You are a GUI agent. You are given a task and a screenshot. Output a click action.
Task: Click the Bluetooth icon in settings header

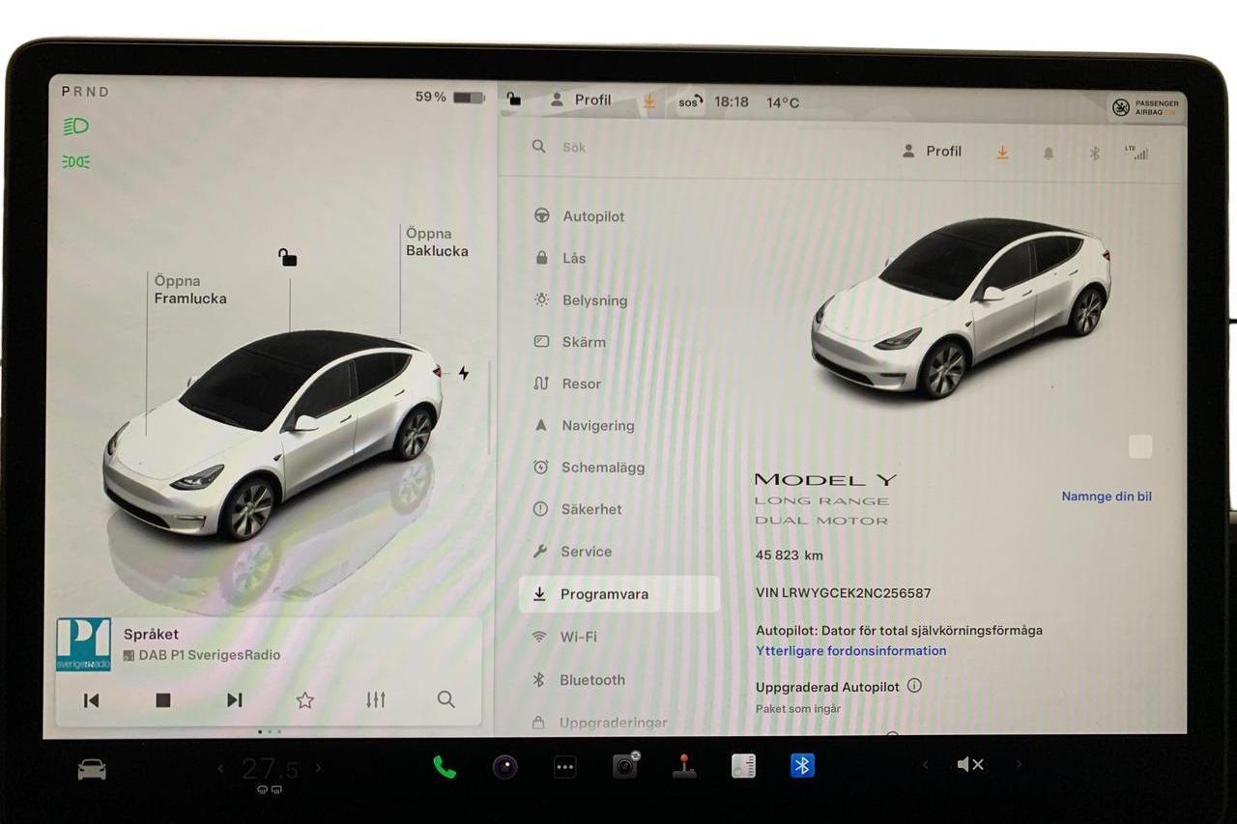[1095, 154]
